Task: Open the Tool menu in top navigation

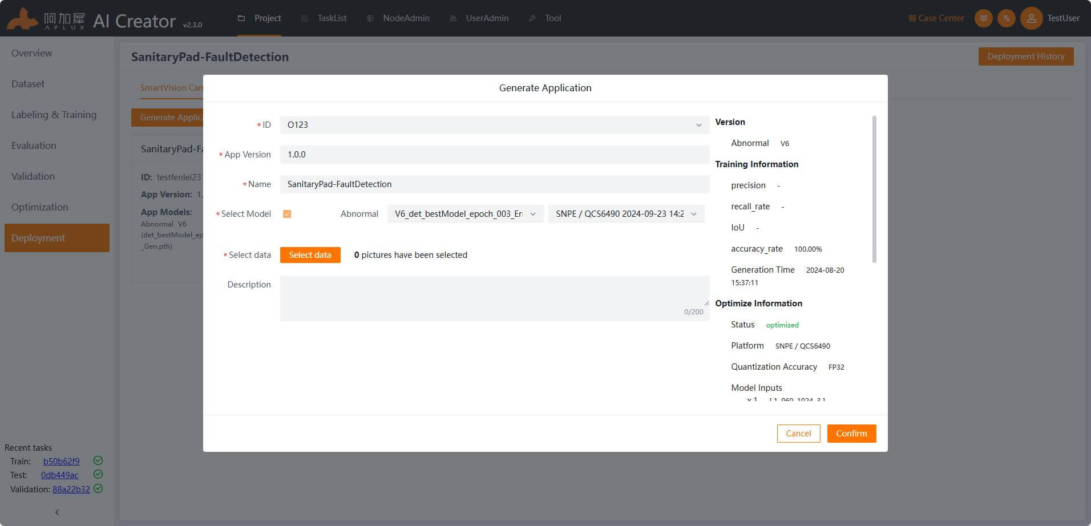Action: (545, 18)
